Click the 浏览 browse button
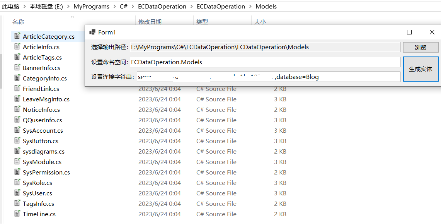Screen dimensions: 441x224 (x=421, y=48)
